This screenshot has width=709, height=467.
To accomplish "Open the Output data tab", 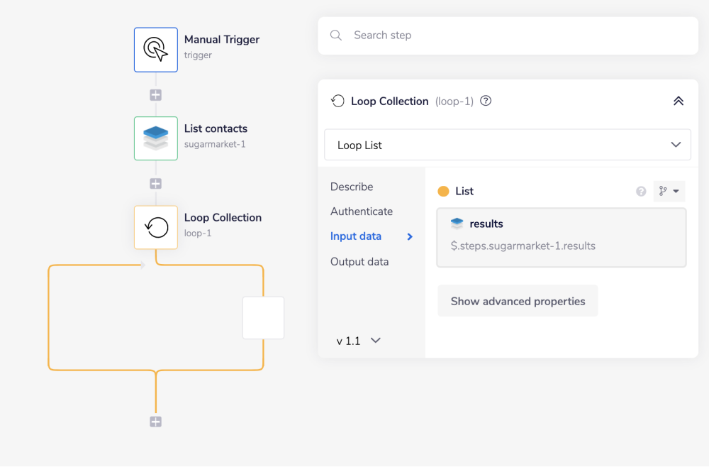I will point(359,262).
